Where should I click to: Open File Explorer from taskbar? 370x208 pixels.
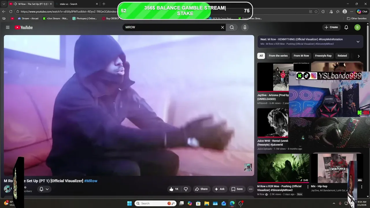tap(207, 203)
